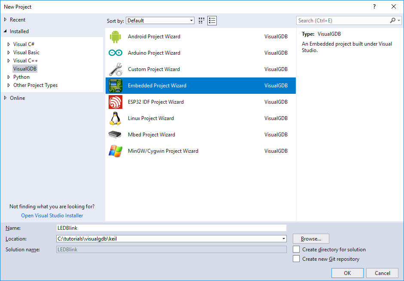Image resolution: width=404 pixels, height=281 pixels.
Task: Open the dialog Help question mark
Action: coord(374,7)
